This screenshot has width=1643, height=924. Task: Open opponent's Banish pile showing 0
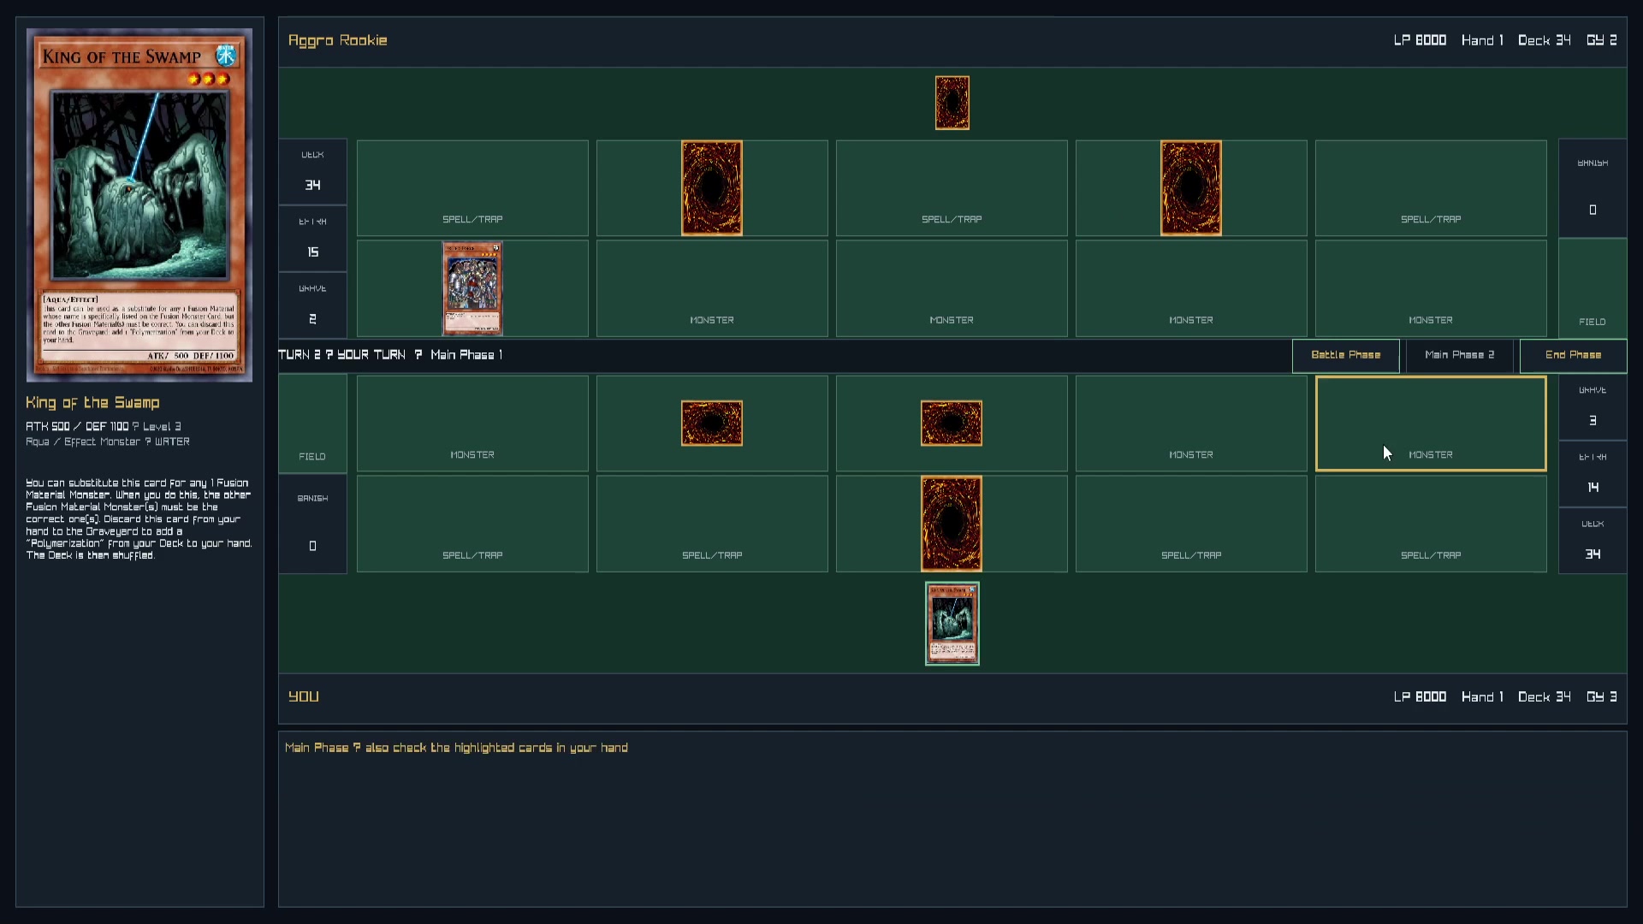(1593, 188)
